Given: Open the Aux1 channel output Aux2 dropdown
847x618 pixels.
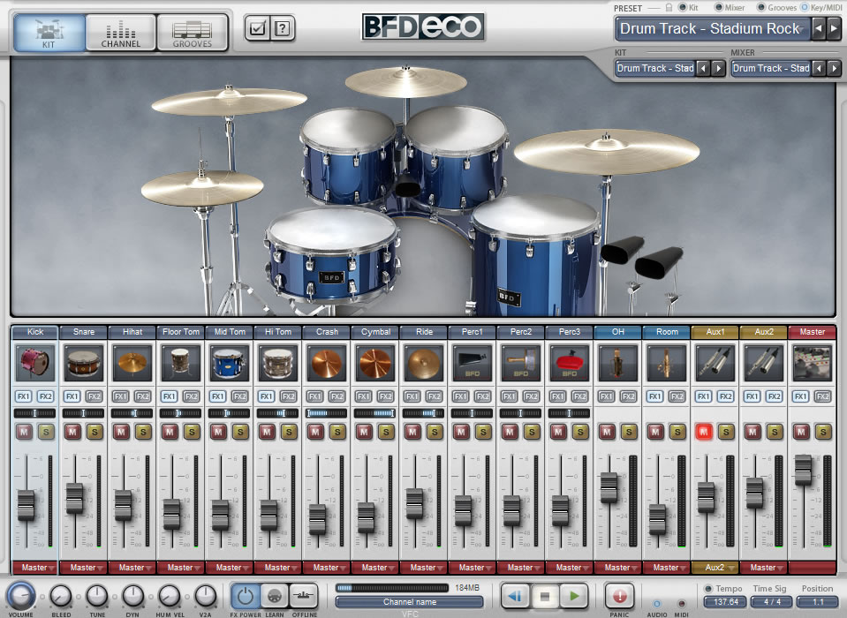Looking at the screenshot, I should pos(715,568).
